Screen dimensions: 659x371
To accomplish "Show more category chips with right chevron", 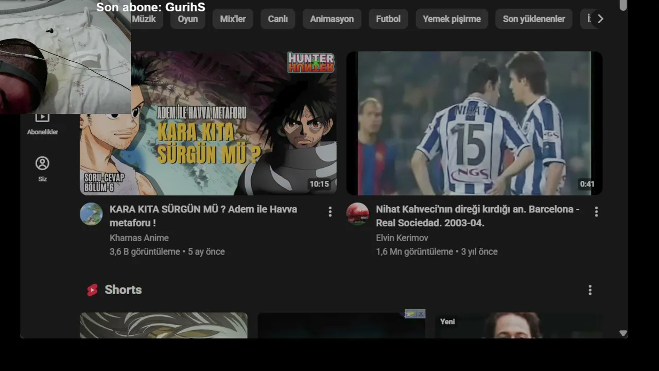I will point(600,19).
